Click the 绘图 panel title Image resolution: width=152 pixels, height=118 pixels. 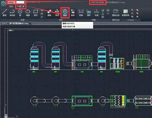coord(23,20)
